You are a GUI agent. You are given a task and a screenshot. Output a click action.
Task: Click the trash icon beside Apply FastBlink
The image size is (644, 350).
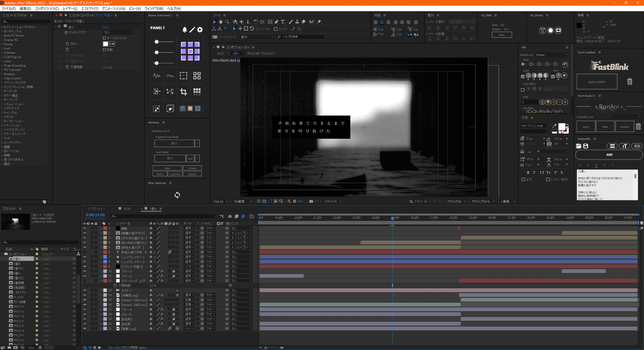pyautogui.click(x=630, y=81)
